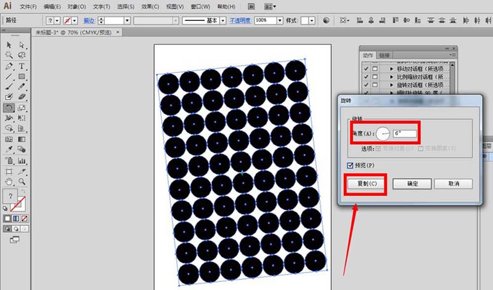Click the angle 6° input field
493x290 pixels.
pos(405,133)
